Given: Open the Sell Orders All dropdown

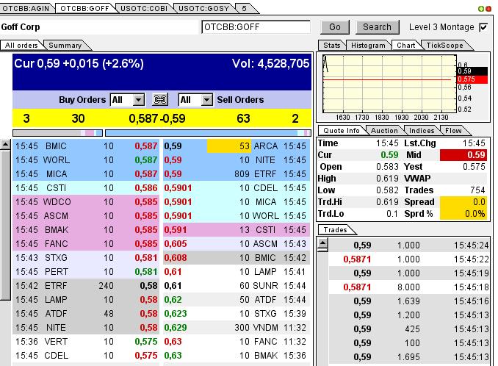Looking at the screenshot, I should pyautogui.click(x=195, y=100).
